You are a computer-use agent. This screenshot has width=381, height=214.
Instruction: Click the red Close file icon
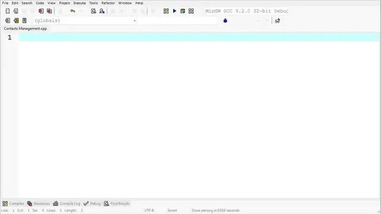(41, 11)
